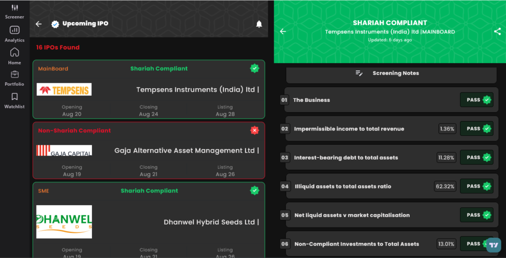Click the SME label on Dhanwel card
Viewport: 506px width, 258px height.
(43, 191)
